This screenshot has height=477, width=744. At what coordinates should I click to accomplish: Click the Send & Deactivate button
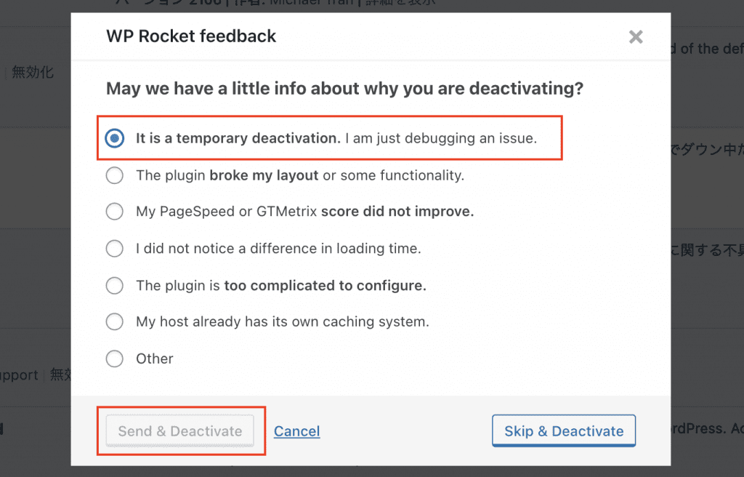(x=180, y=431)
